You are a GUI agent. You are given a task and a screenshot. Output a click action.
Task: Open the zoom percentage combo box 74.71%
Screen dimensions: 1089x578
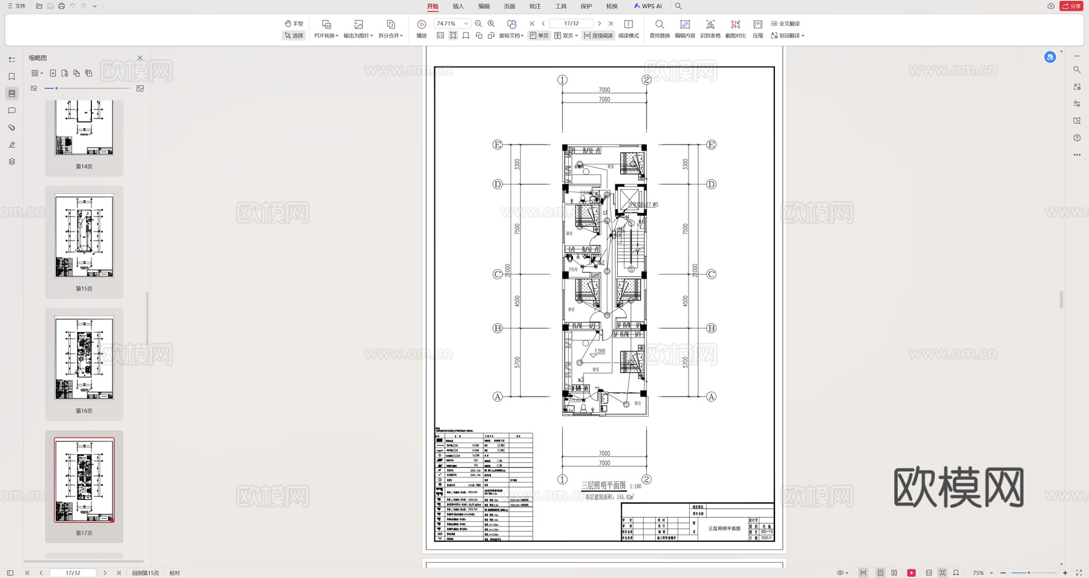[x=452, y=24]
